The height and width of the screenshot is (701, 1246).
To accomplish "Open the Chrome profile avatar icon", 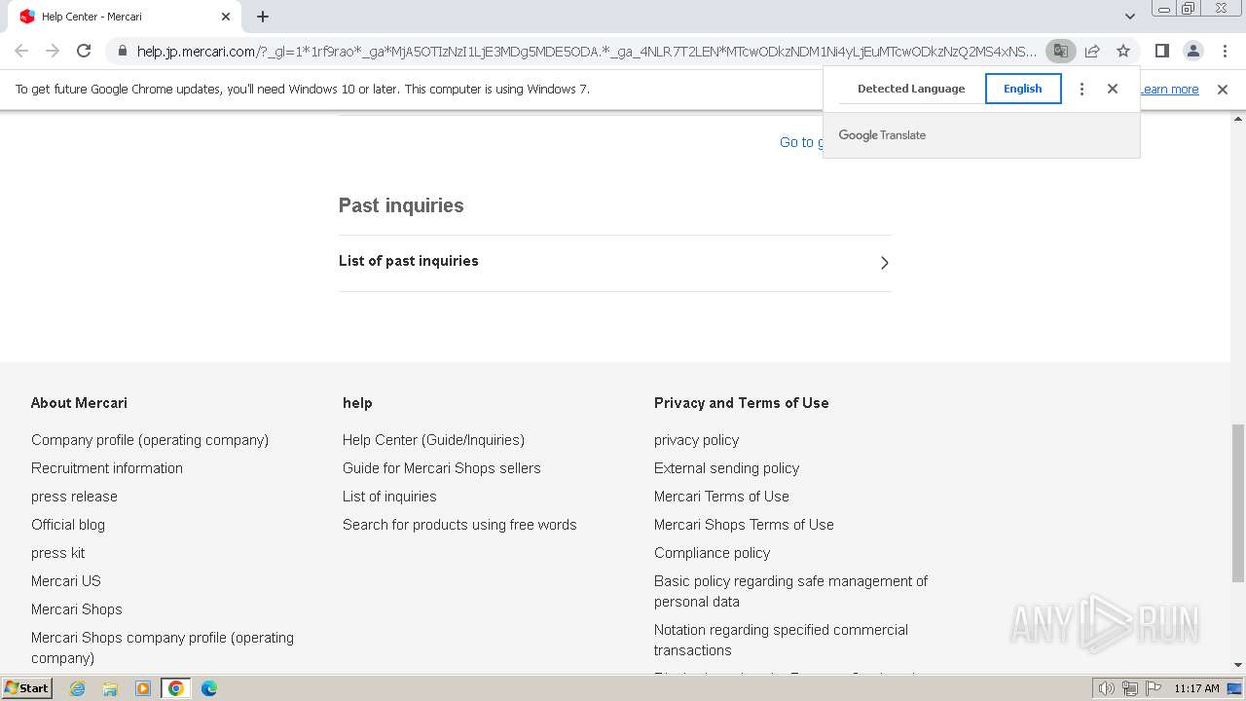I will pos(1192,51).
